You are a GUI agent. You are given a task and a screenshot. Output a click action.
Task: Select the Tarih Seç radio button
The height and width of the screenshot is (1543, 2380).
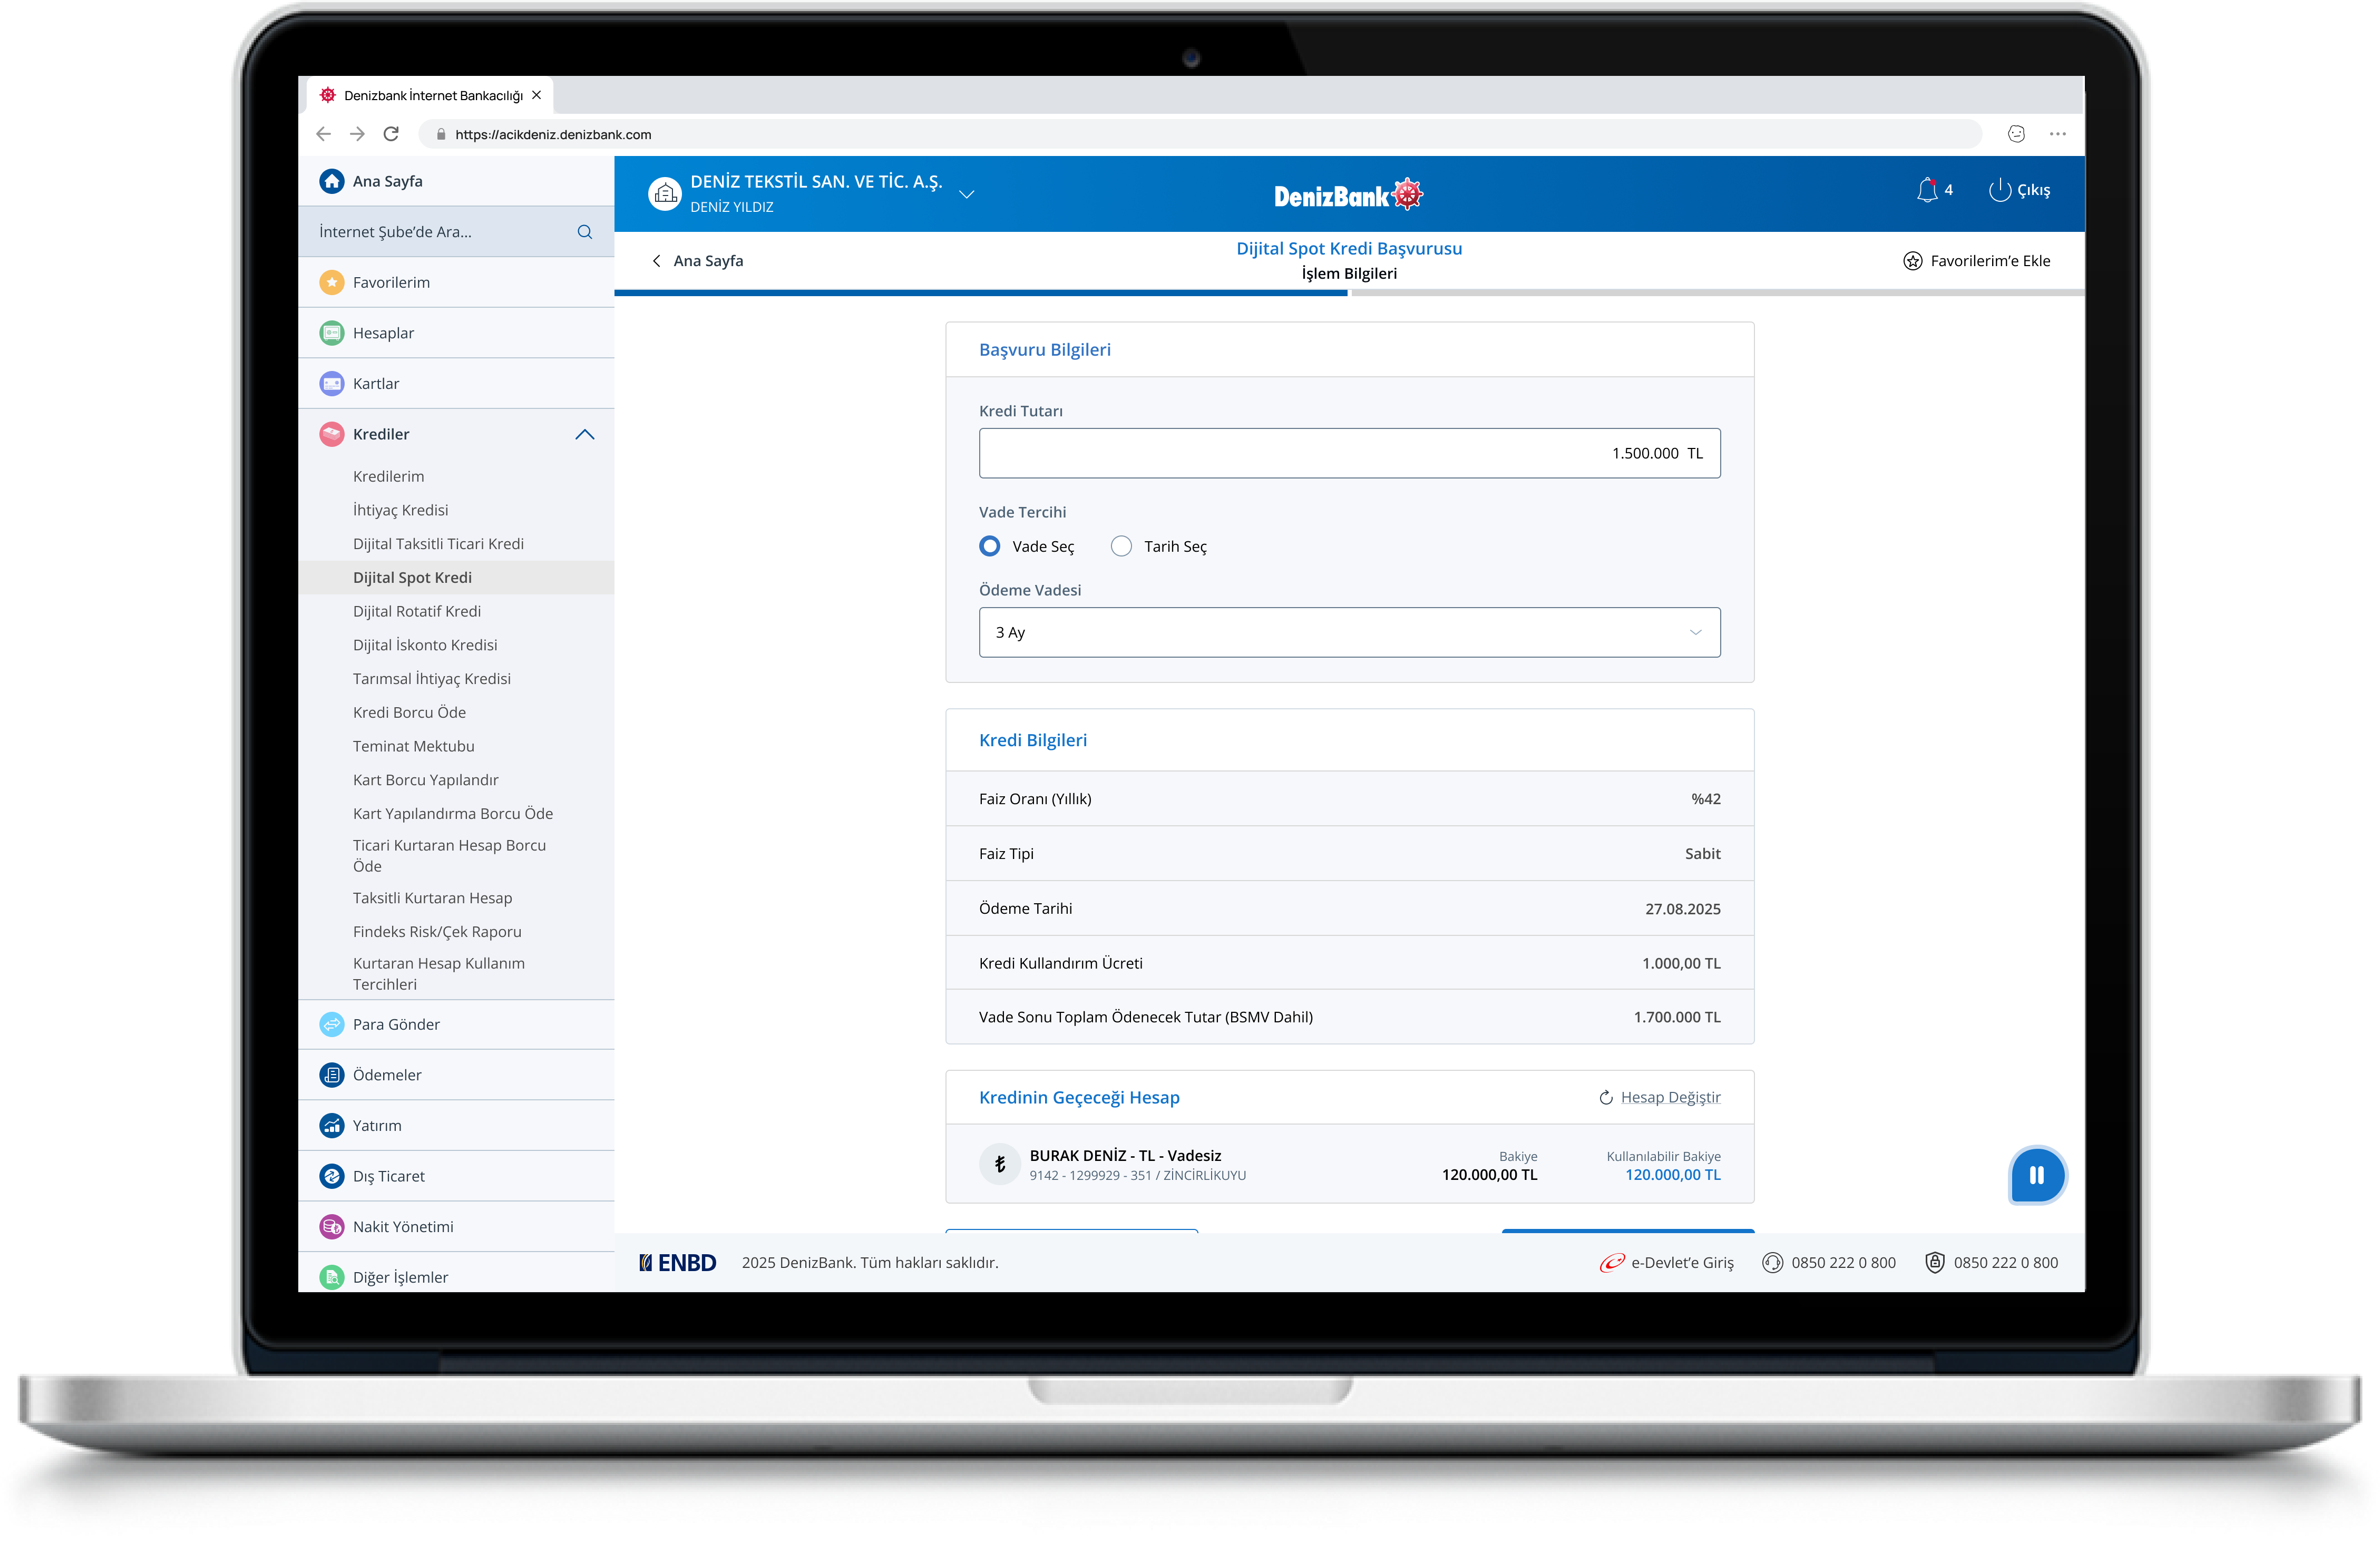[1121, 546]
